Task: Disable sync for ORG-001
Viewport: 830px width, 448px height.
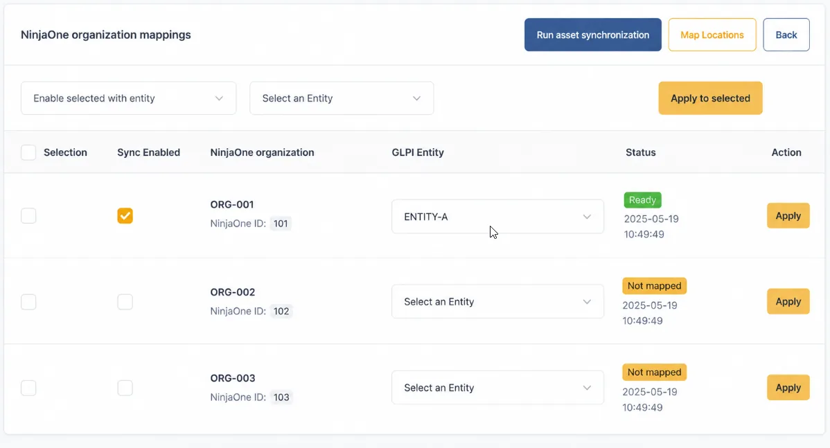Action: coord(125,216)
